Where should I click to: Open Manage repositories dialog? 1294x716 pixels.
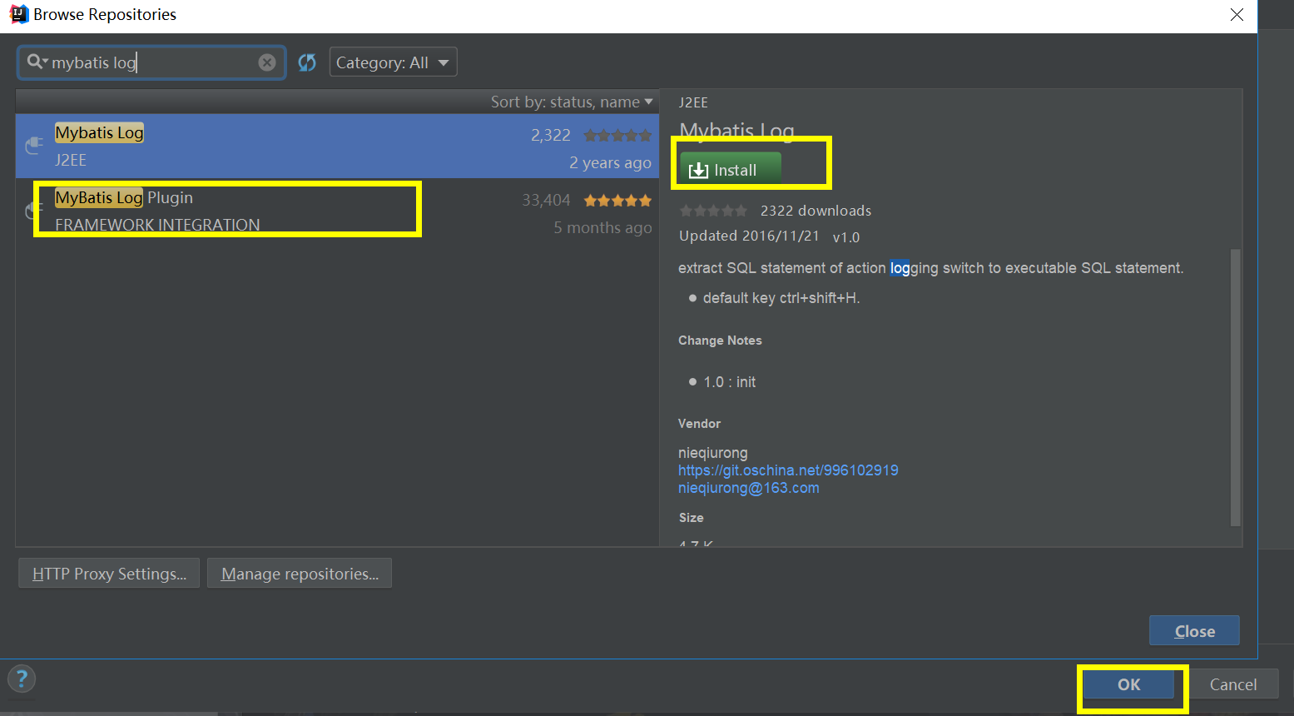(300, 574)
